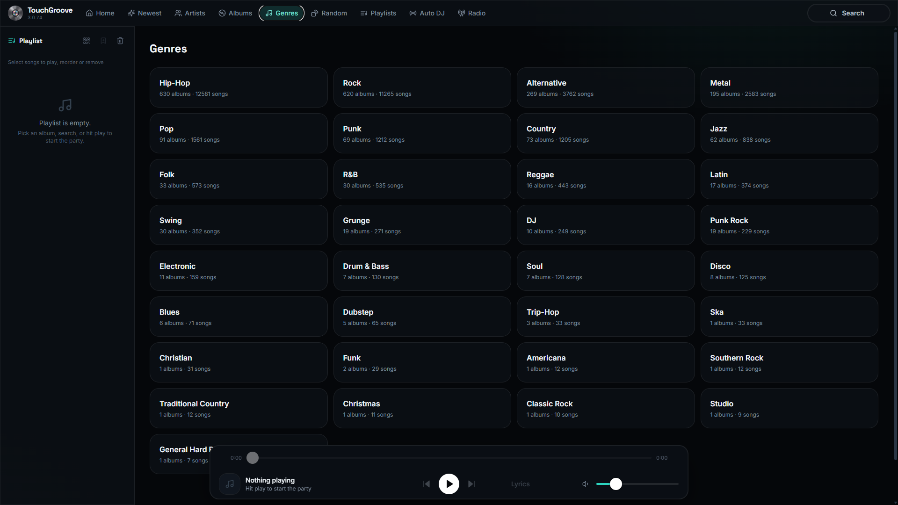
Task: Browse the Electronic genre card
Action: tap(239, 271)
